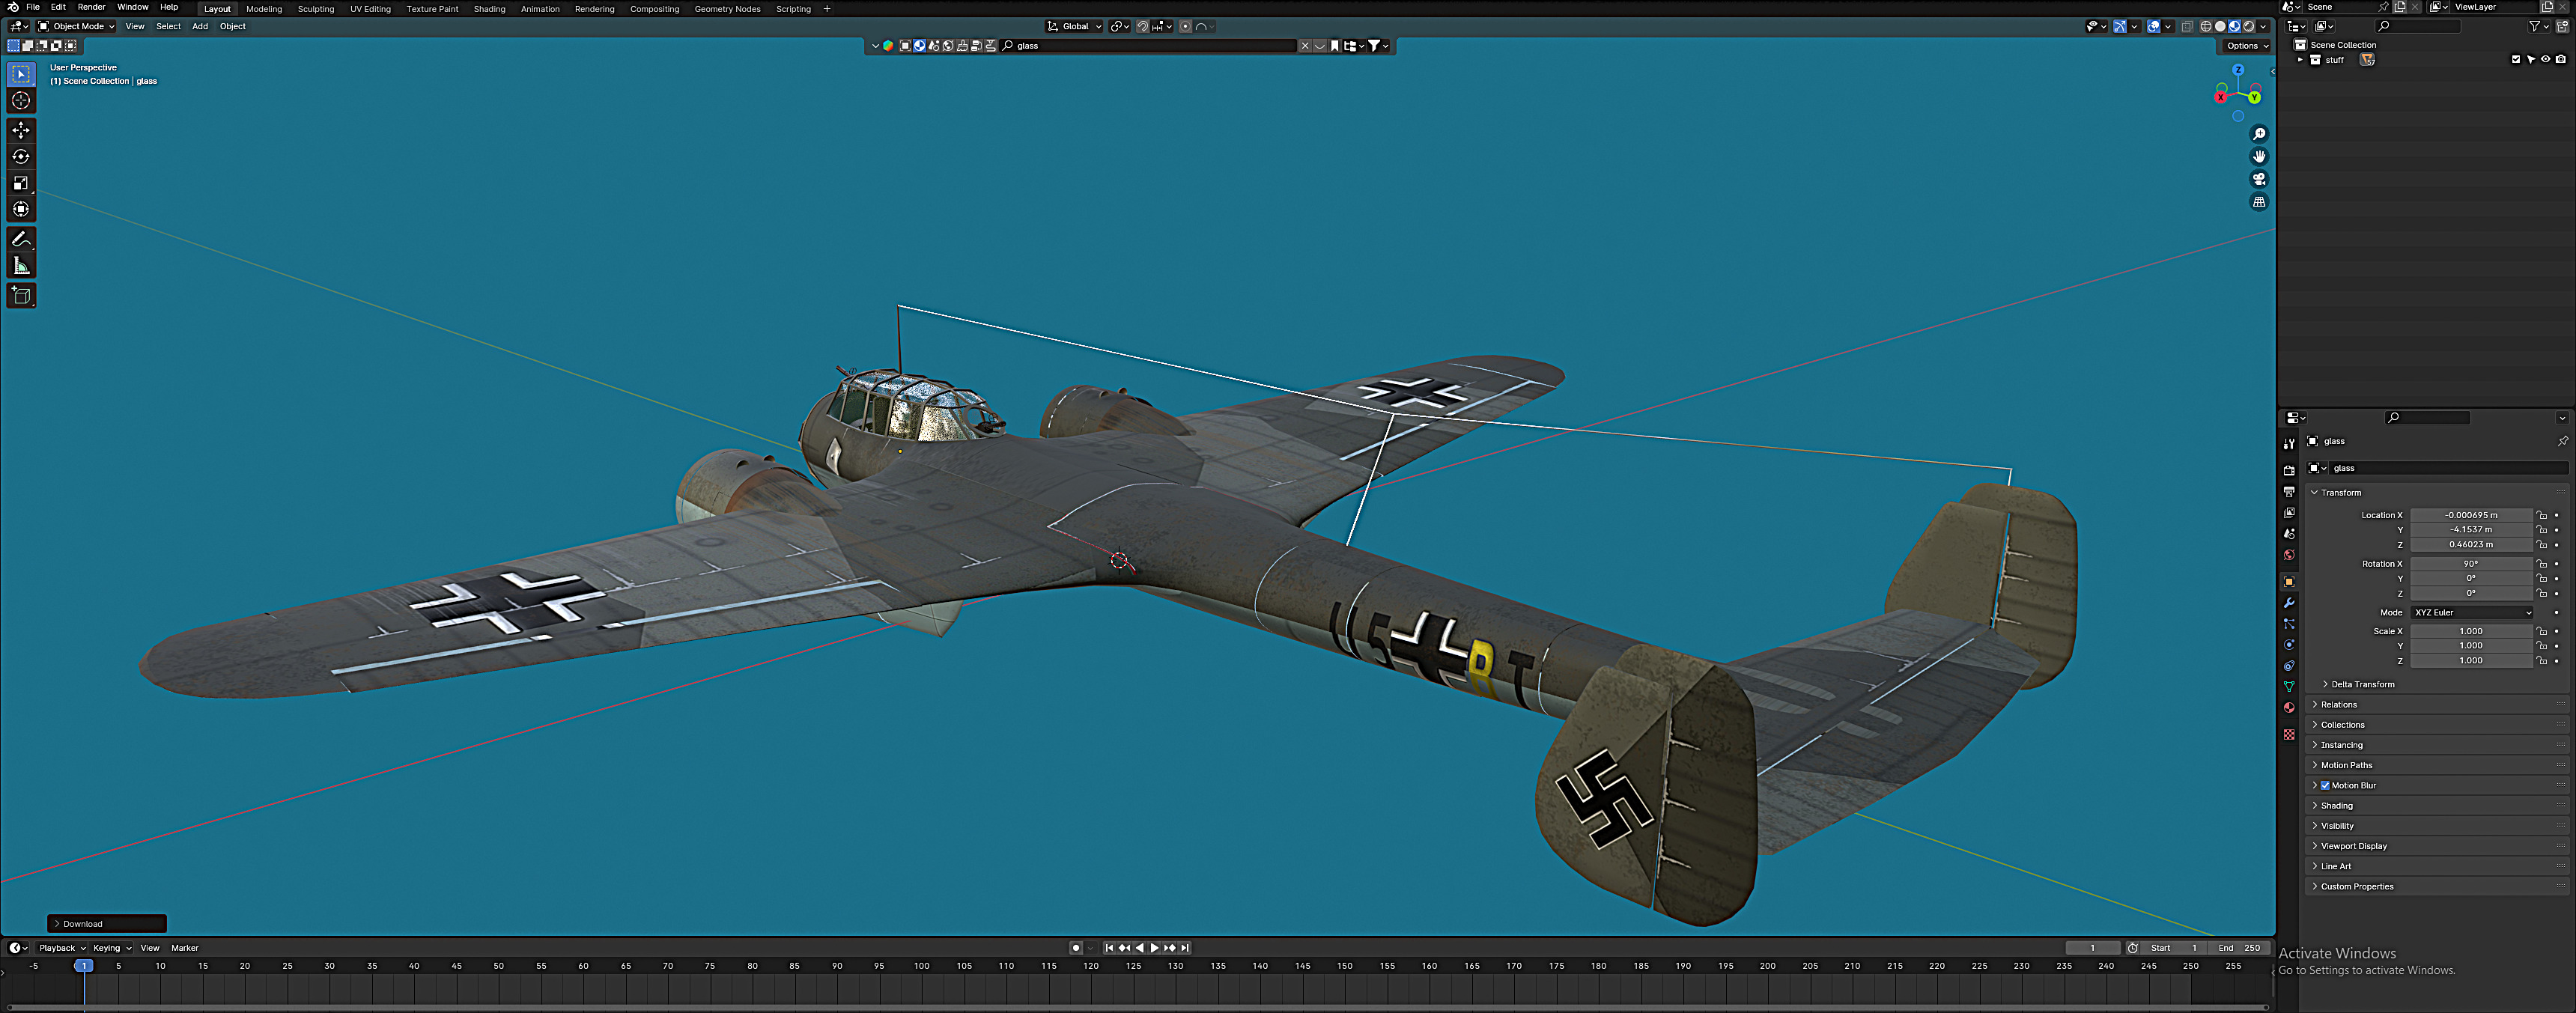2576x1013 pixels.
Task: Pick the Add Cube tool
Action: click(x=21, y=295)
